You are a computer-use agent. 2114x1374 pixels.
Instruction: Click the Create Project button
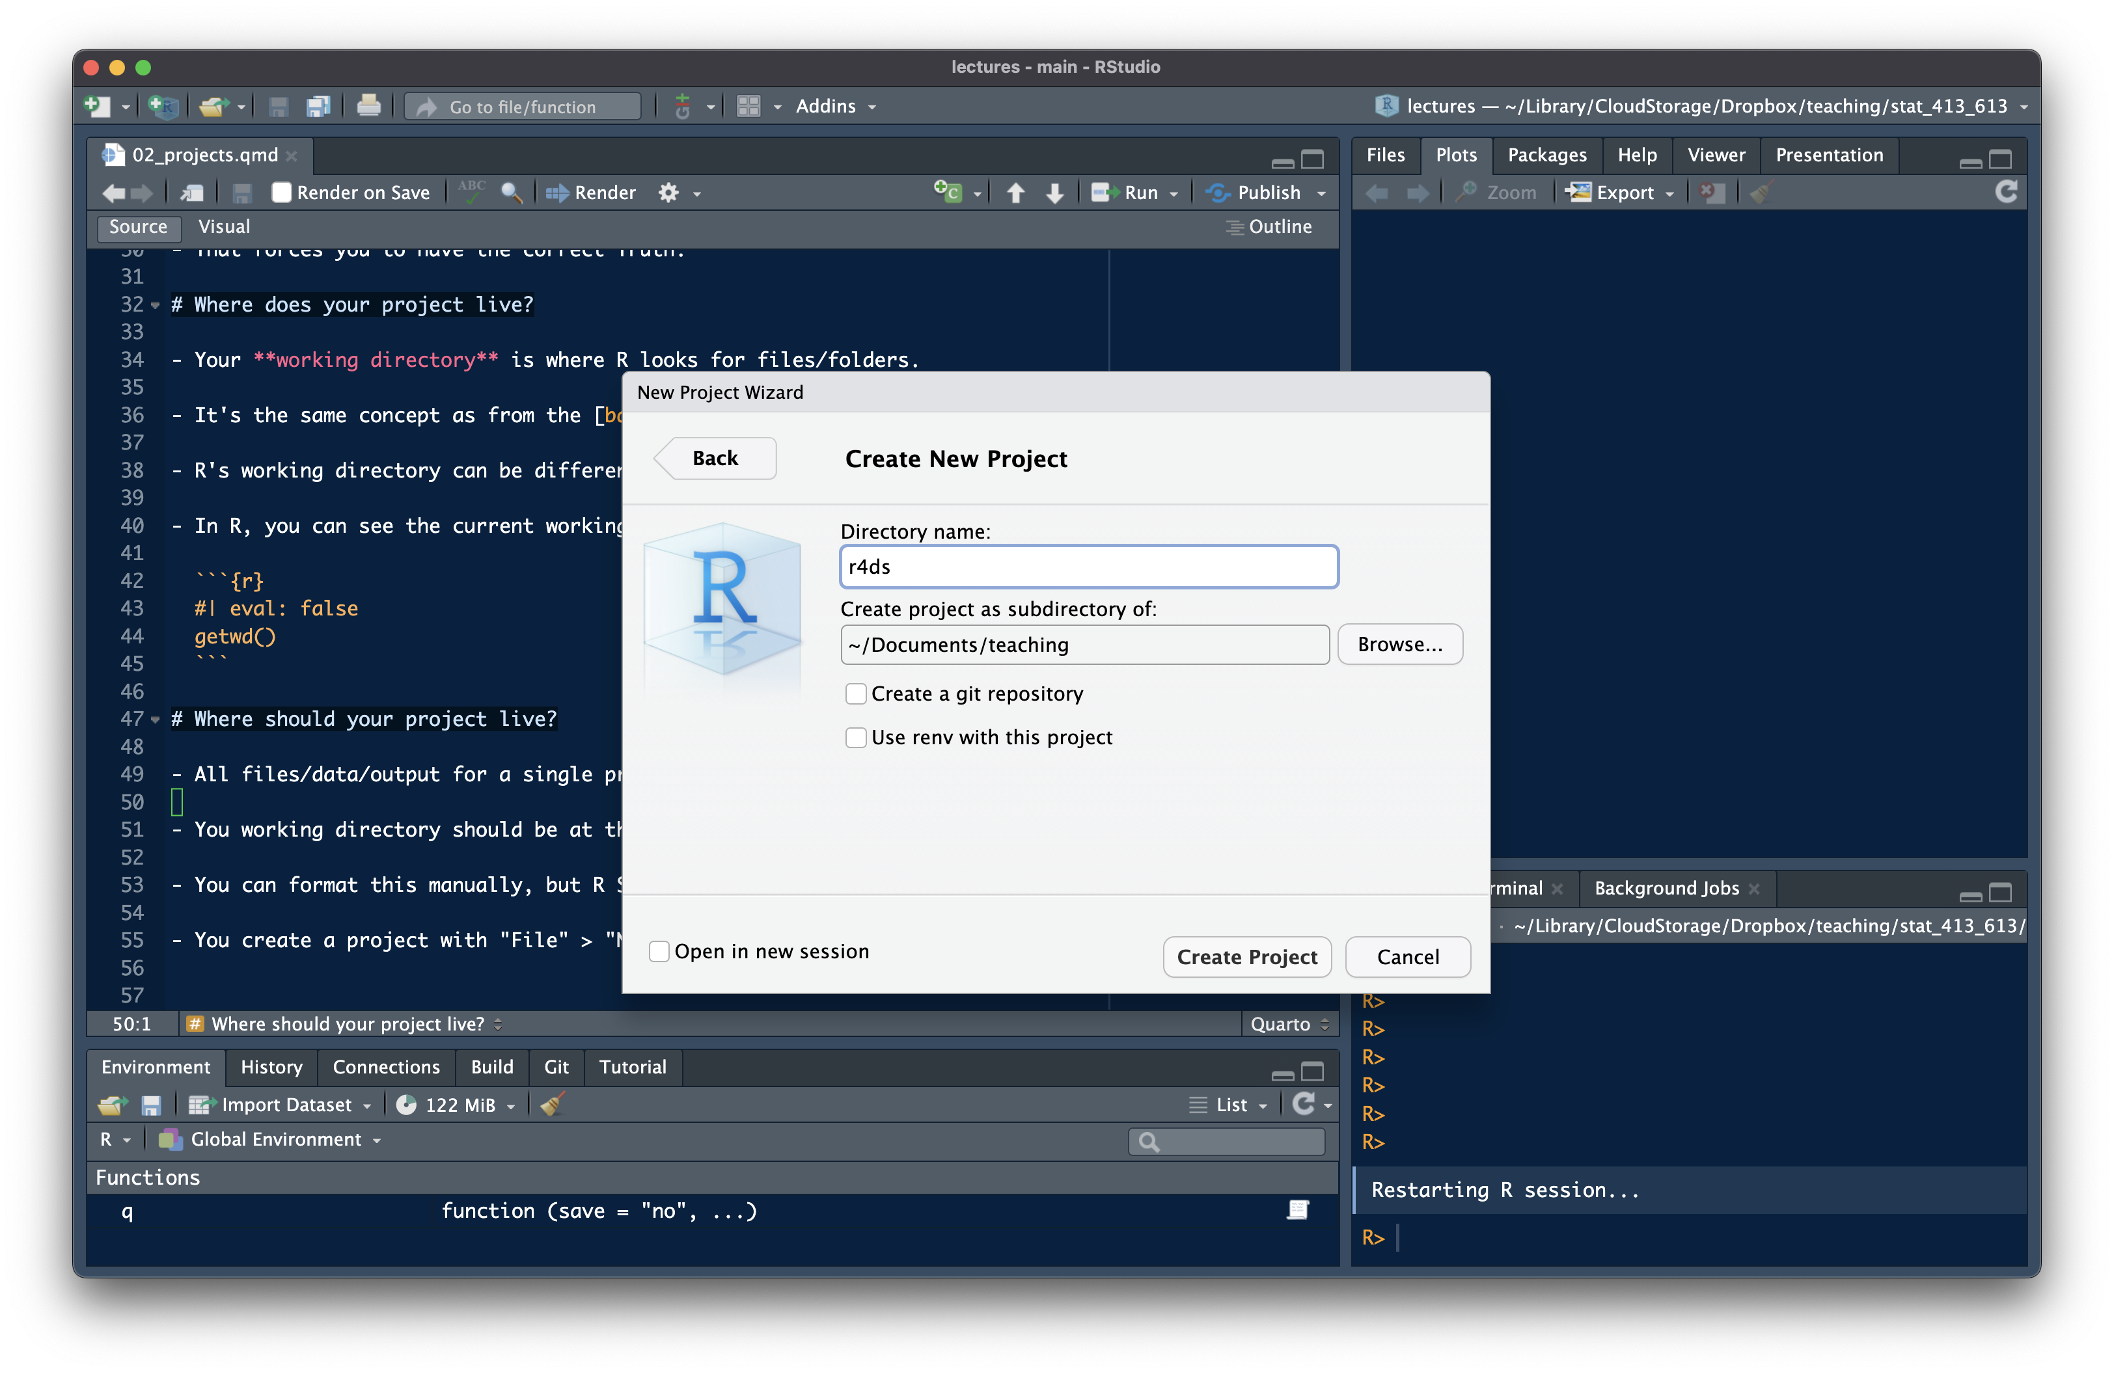1246,957
